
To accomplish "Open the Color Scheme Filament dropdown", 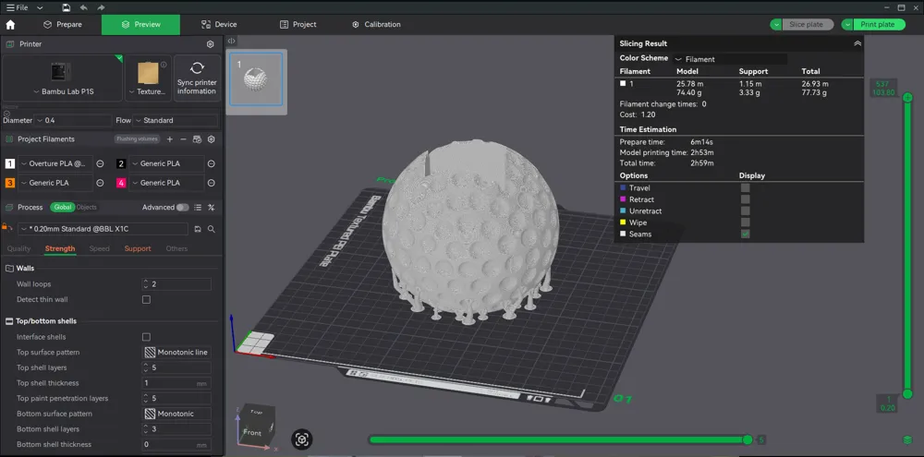I will click(730, 59).
